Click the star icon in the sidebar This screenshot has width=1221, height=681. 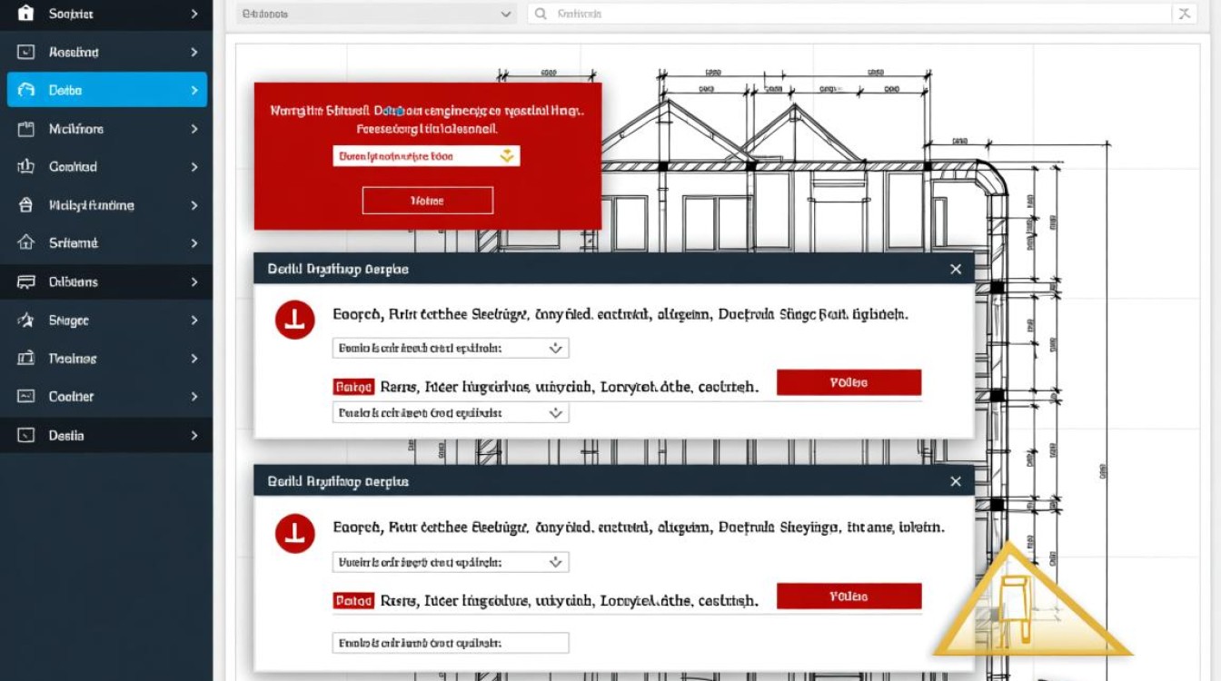[25, 321]
